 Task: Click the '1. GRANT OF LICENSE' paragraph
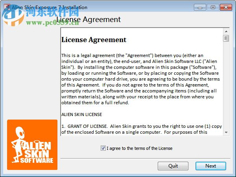[142, 129]
